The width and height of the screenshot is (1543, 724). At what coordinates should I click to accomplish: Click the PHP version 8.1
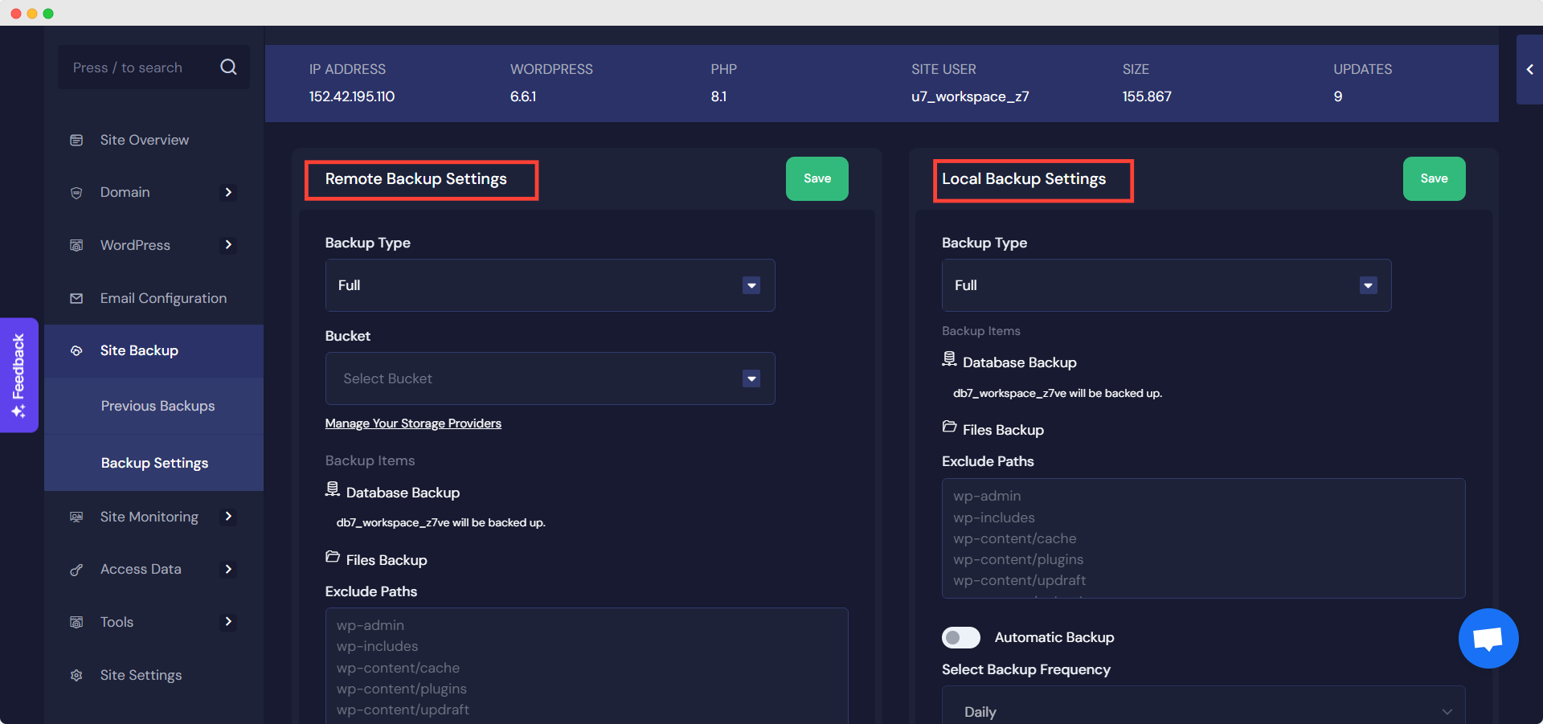pyautogui.click(x=718, y=96)
